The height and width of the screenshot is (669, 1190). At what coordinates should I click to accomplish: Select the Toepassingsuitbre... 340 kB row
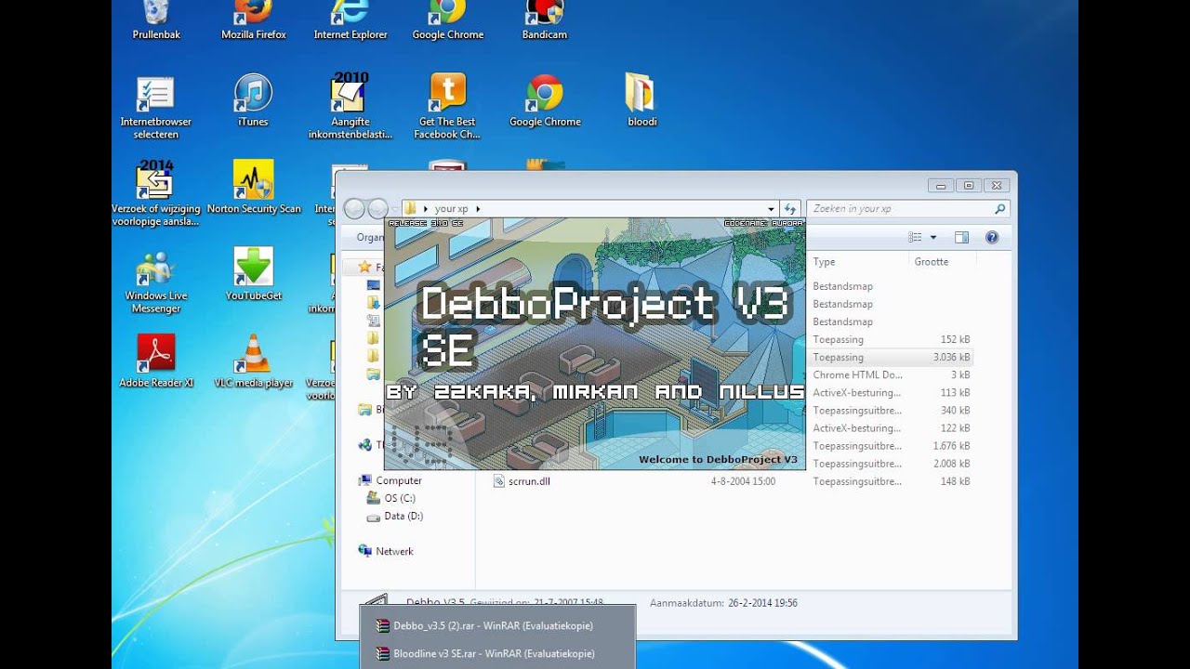[891, 410]
